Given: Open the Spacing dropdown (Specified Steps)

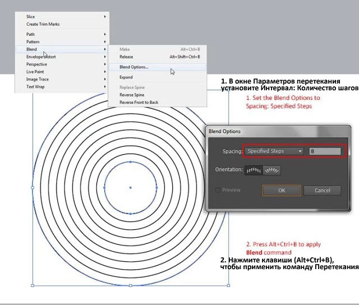Looking at the screenshot, I should [x=274, y=151].
